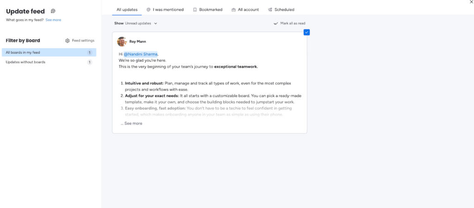Click the Roy Mann author name
This screenshot has width=474, height=208.
coord(137,42)
